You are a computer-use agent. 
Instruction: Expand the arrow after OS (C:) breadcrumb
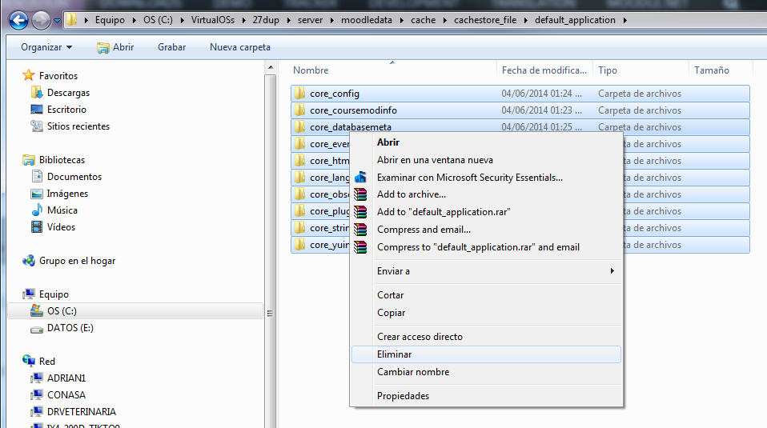[x=182, y=20]
